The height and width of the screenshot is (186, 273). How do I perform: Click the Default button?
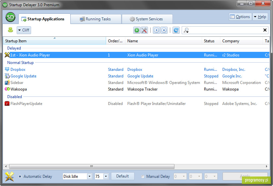(x=122, y=176)
